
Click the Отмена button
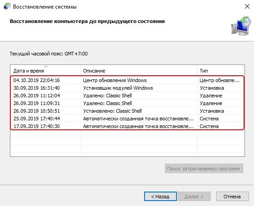pyautogui.click(x=232, y=197)
